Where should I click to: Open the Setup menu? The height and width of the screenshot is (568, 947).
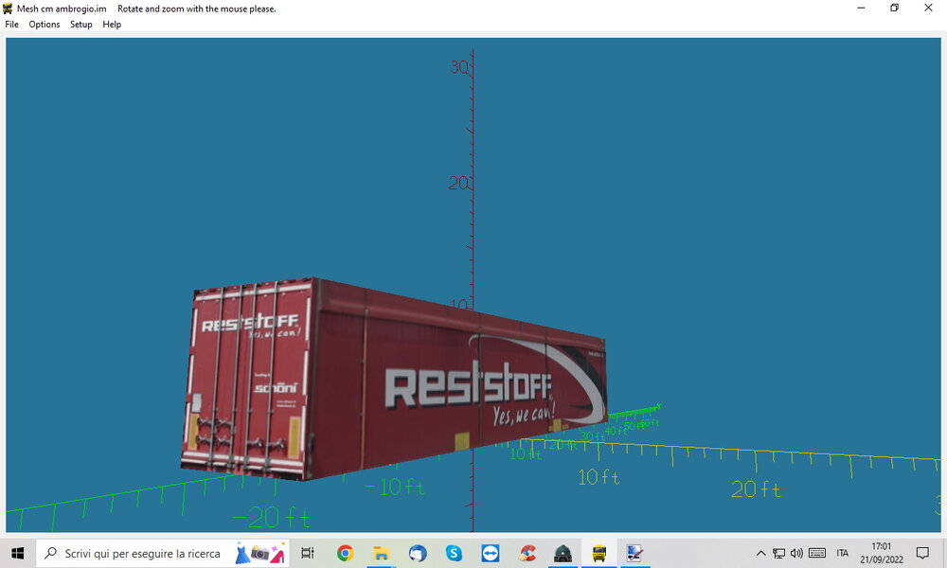pyautogui.click(x=80, y=25)
